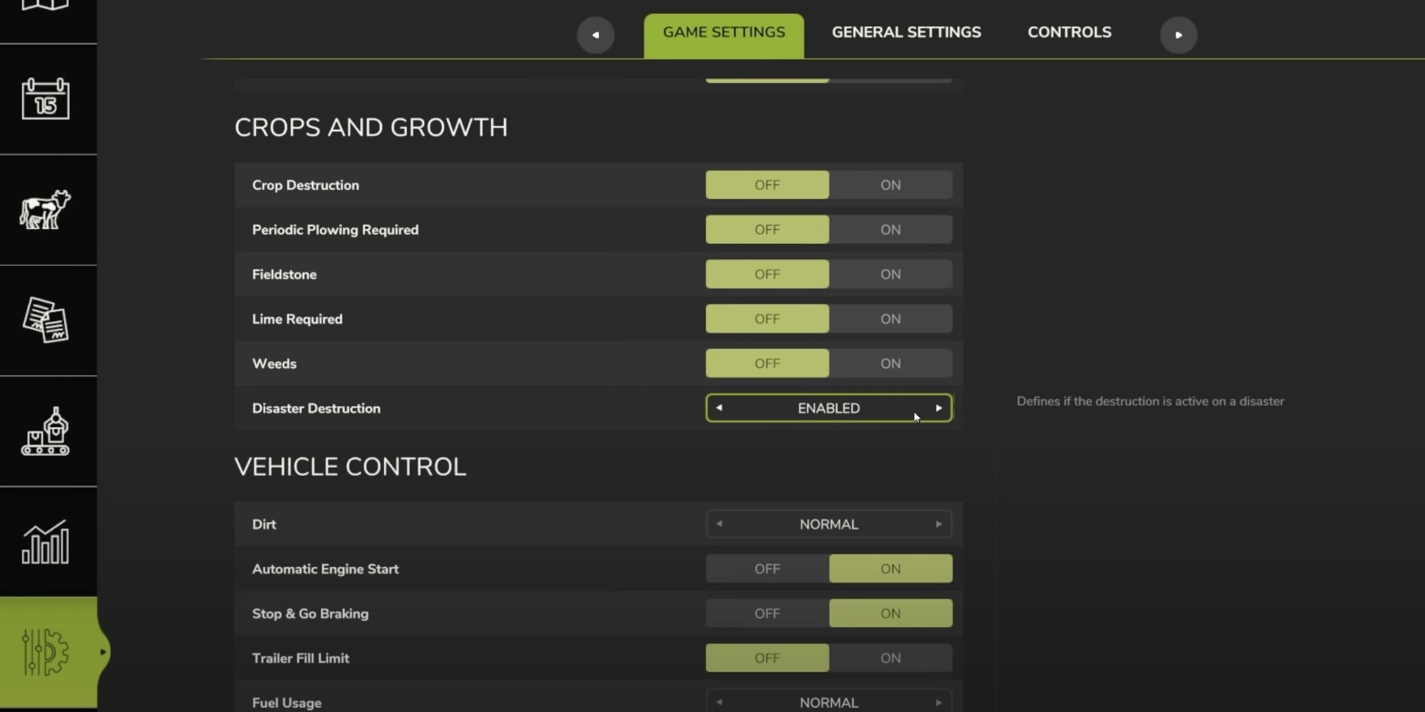Screen dimensions: 1425x712
Task: Set Fieldstone to OFF
Action: click(767, 274)
